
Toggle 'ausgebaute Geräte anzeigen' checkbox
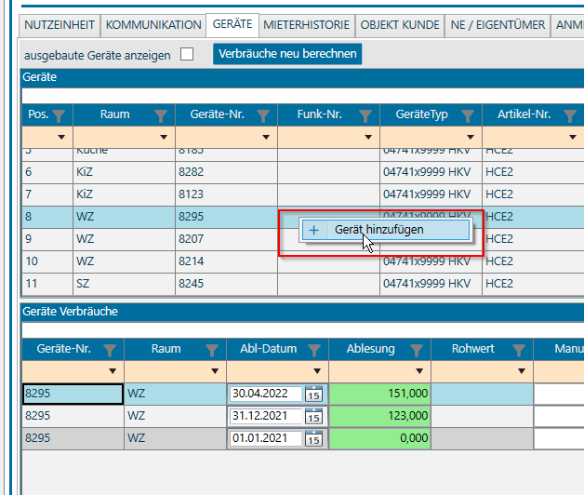click(187, 54)
